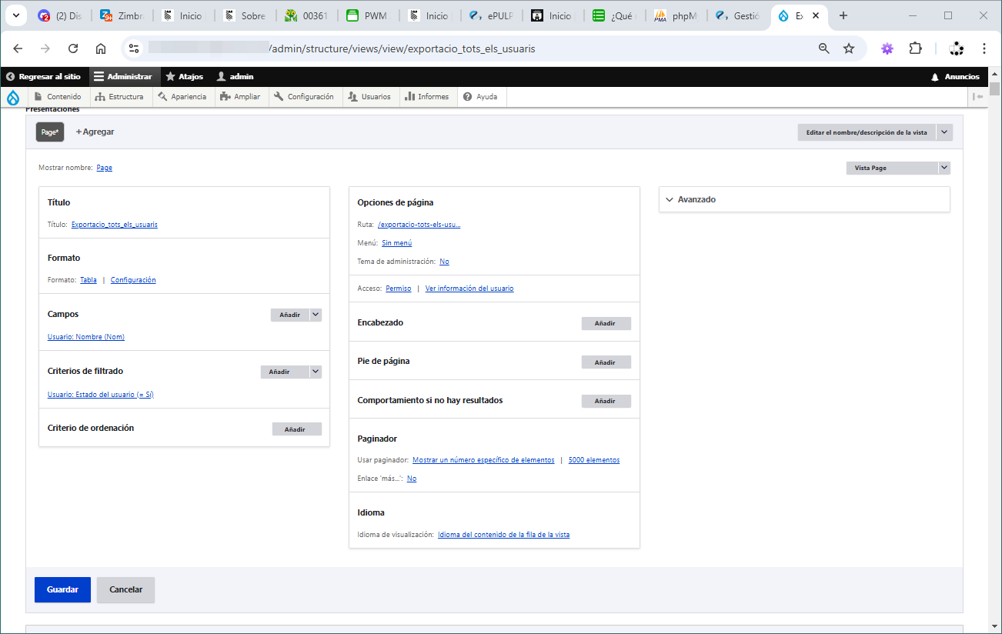Open new browser tab with plus icon
1002x634 pixels.
[843, 15]
